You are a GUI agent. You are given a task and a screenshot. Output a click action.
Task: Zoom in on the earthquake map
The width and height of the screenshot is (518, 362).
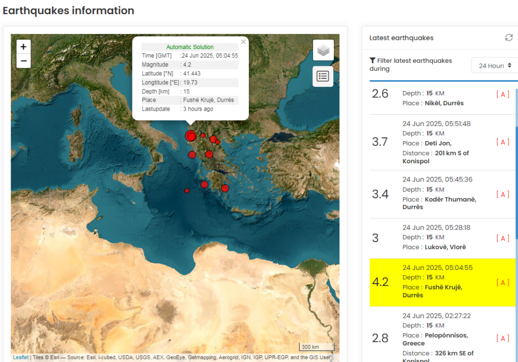(x=23, y=47)
